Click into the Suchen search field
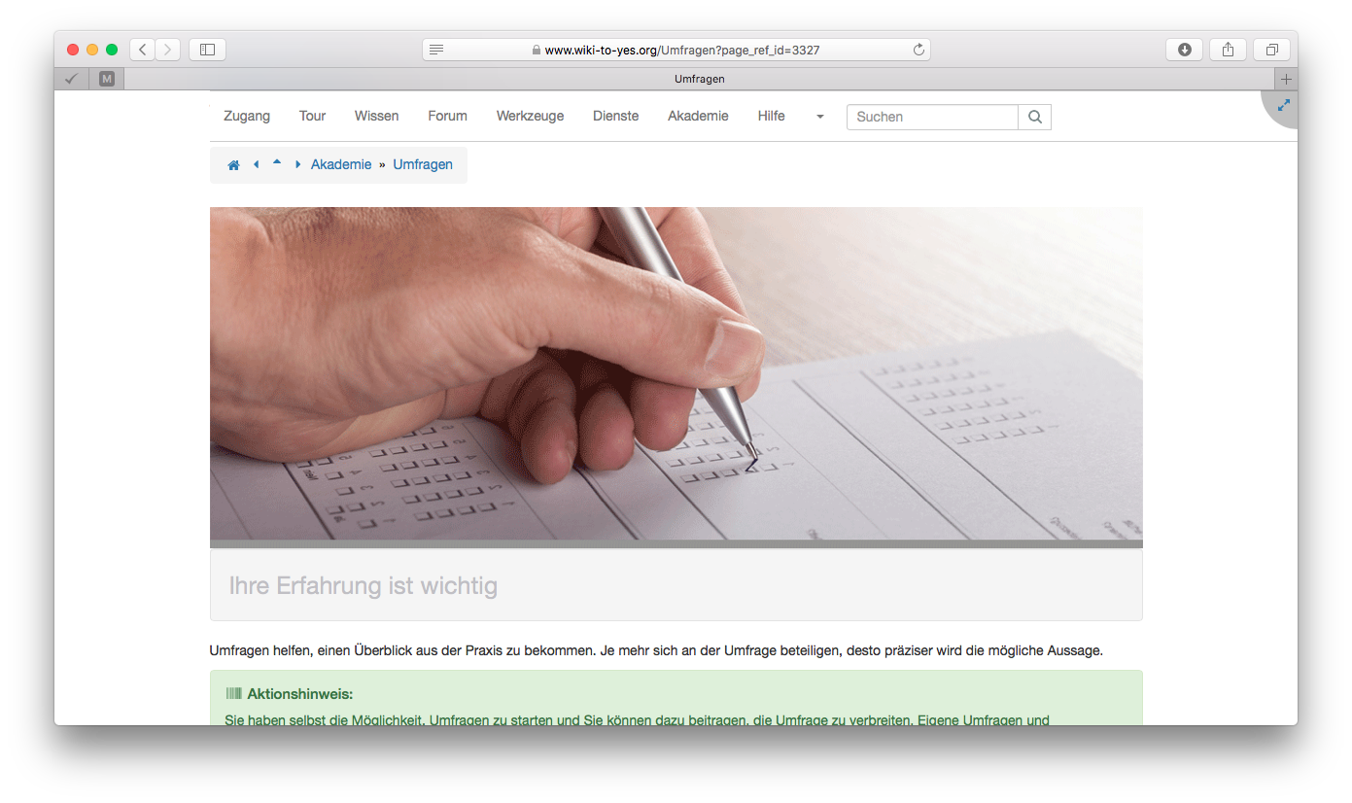 pyautogui.click(x=931, y=117)
